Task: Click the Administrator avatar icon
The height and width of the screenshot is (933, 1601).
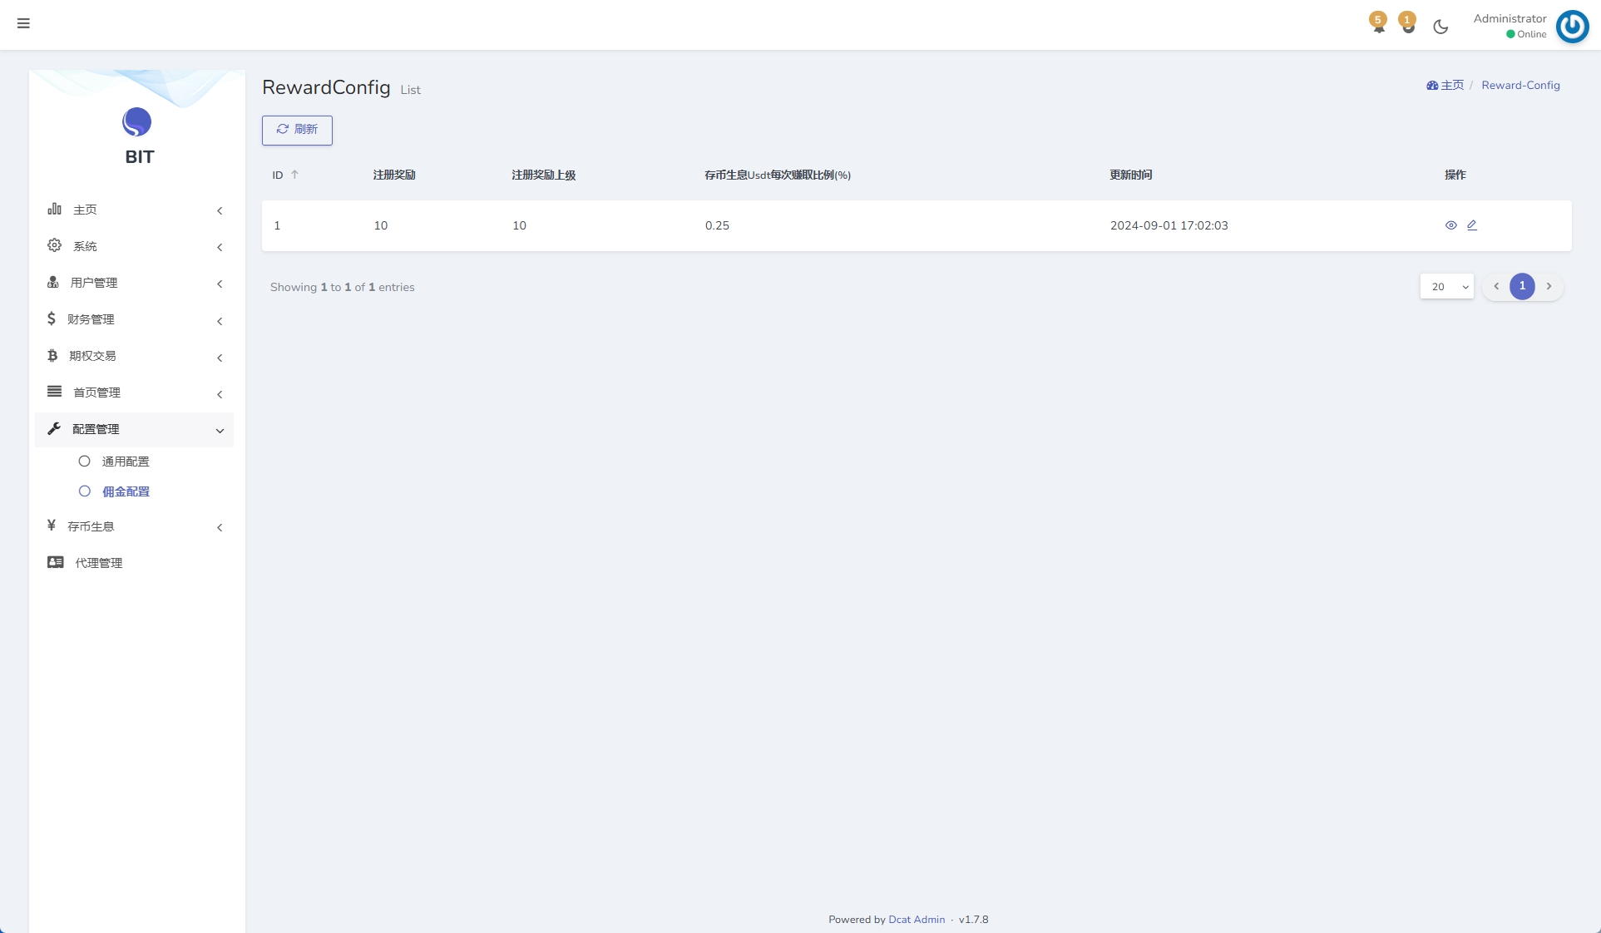Action: pos(1572,26)
